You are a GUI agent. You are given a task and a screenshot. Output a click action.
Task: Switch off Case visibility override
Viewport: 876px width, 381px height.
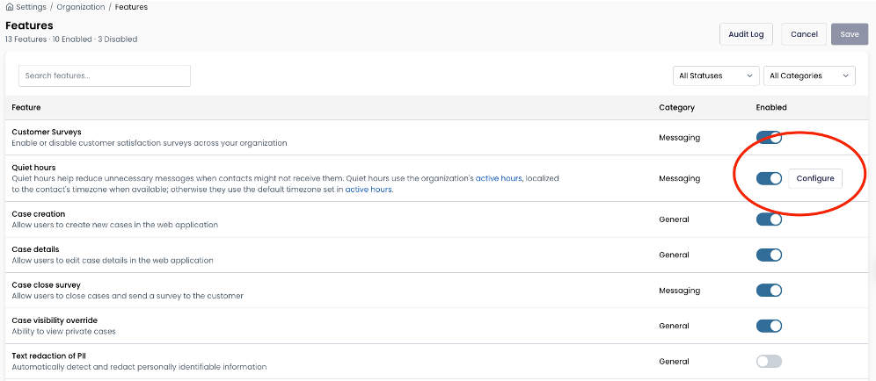click(x=769, y=326)
